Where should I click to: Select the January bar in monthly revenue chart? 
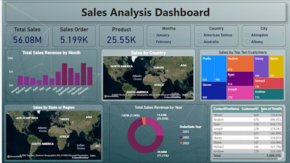pyautogui.click(x=20, y=81)
